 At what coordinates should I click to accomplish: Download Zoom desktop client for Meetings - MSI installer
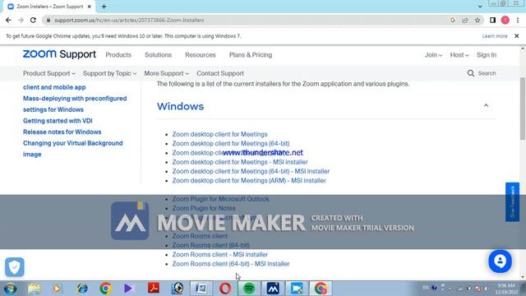(240, 162)
